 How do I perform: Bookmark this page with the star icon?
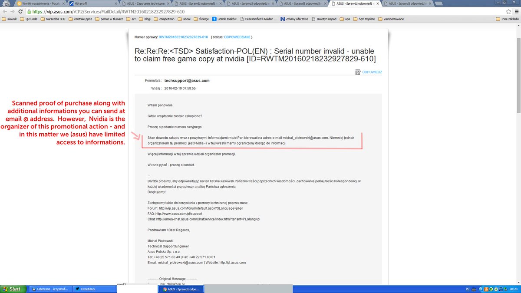point(508,12)
